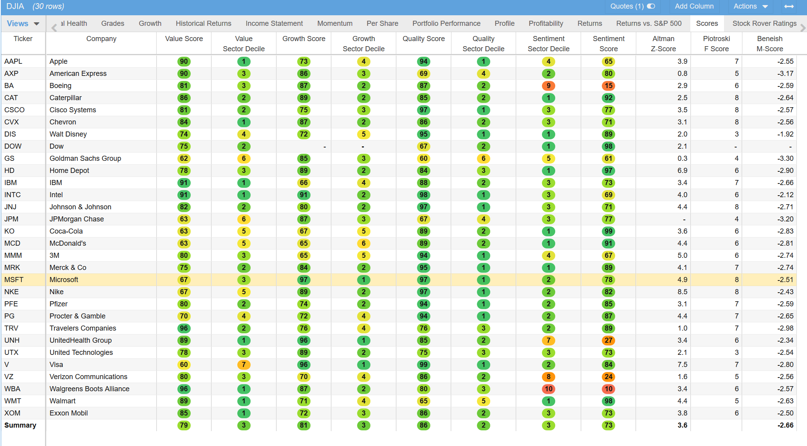Screen dimensions: 807x446
Task: Open the Stock Rover Ratings tab
Action: tap(764, 23)
